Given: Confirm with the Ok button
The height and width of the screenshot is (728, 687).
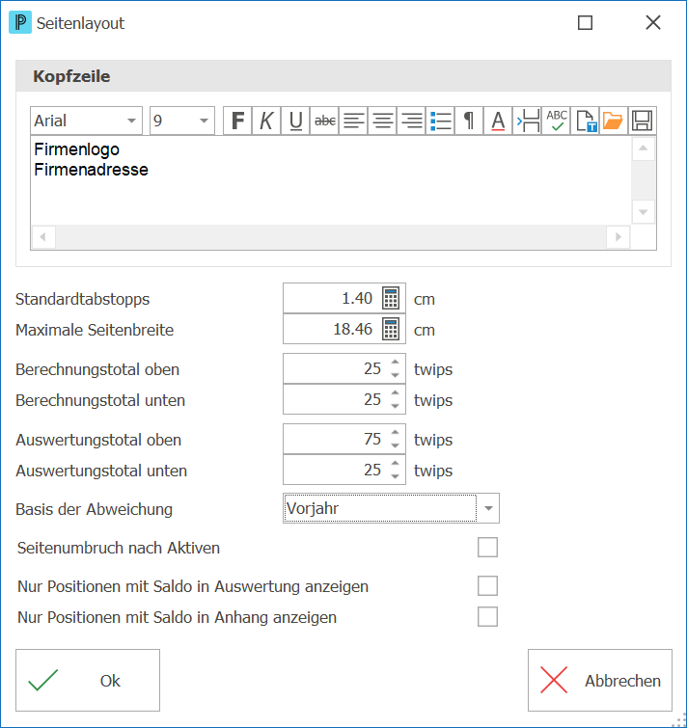Looking at the screenshot, I should (x=88, y=680).
